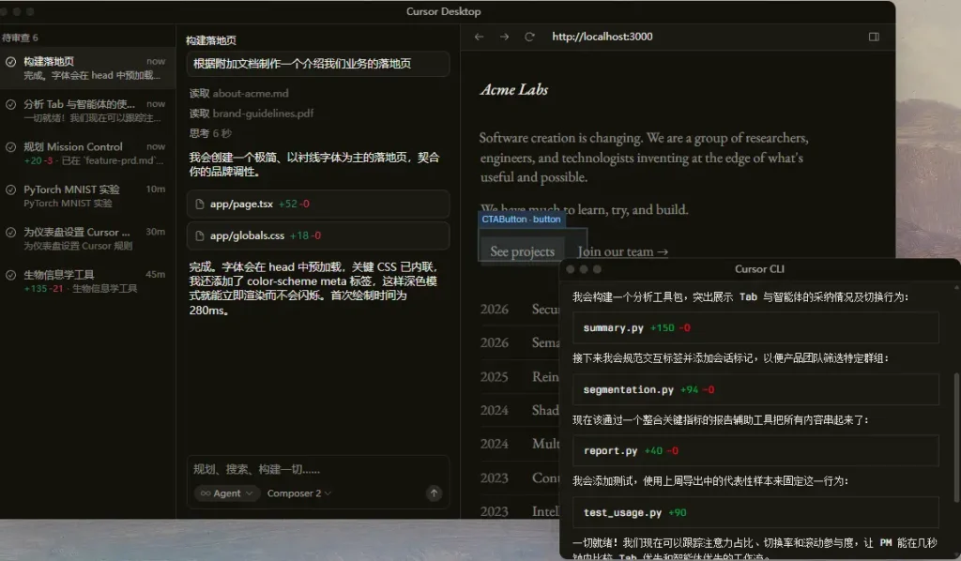961x561 pixels.
Task: Click the first 2026 project row
Action: point(520,310)
